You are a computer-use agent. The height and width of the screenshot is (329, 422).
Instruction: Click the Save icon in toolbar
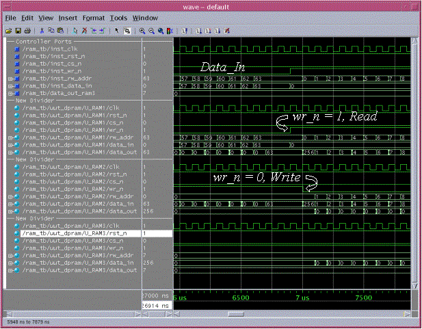tap(18, 31)
